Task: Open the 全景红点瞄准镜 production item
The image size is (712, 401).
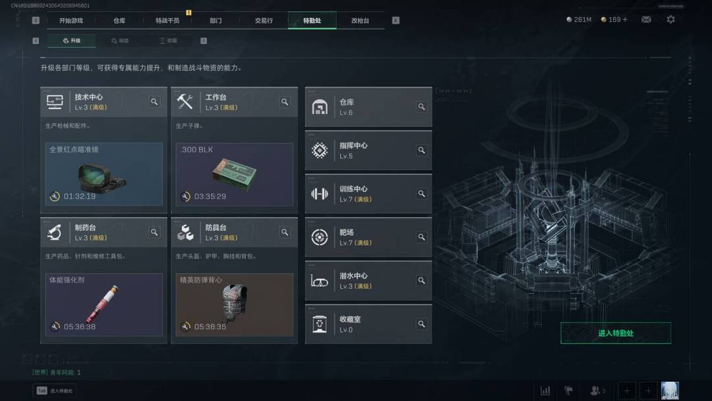Action: click(104, 174)
